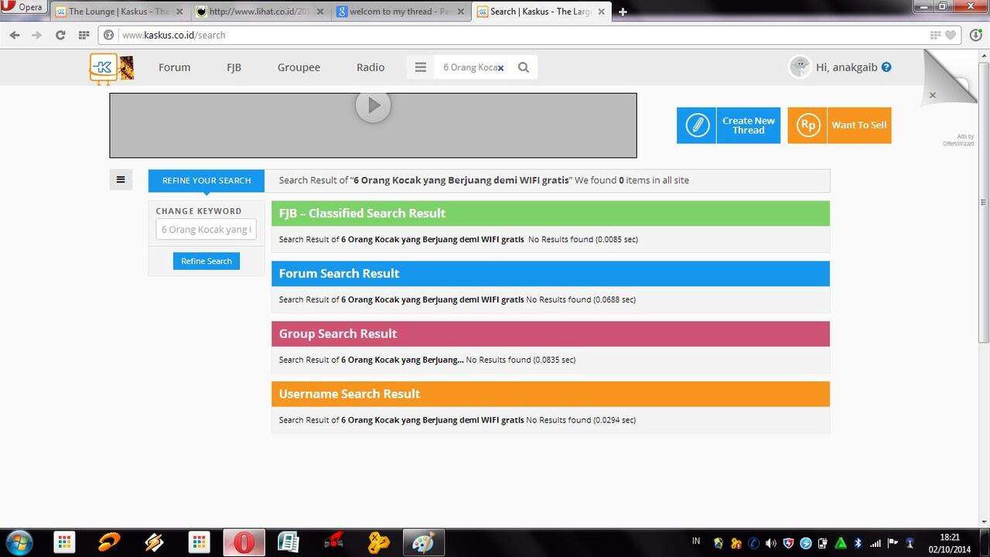The image size is (990, 557).
Task: Bookmark page with the heart icon
Action: coord(951,35)
